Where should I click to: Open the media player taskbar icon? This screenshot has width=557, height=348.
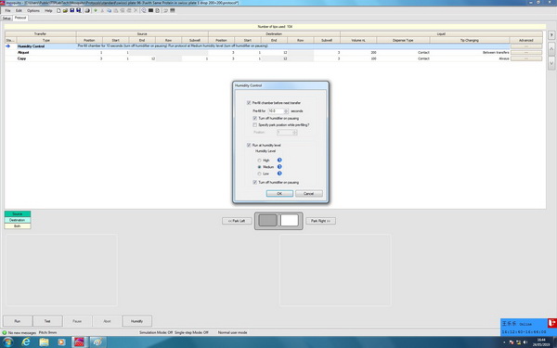62,342
